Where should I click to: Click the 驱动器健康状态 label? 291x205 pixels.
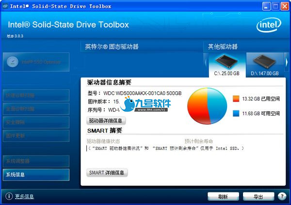click(x=103, y=141)
